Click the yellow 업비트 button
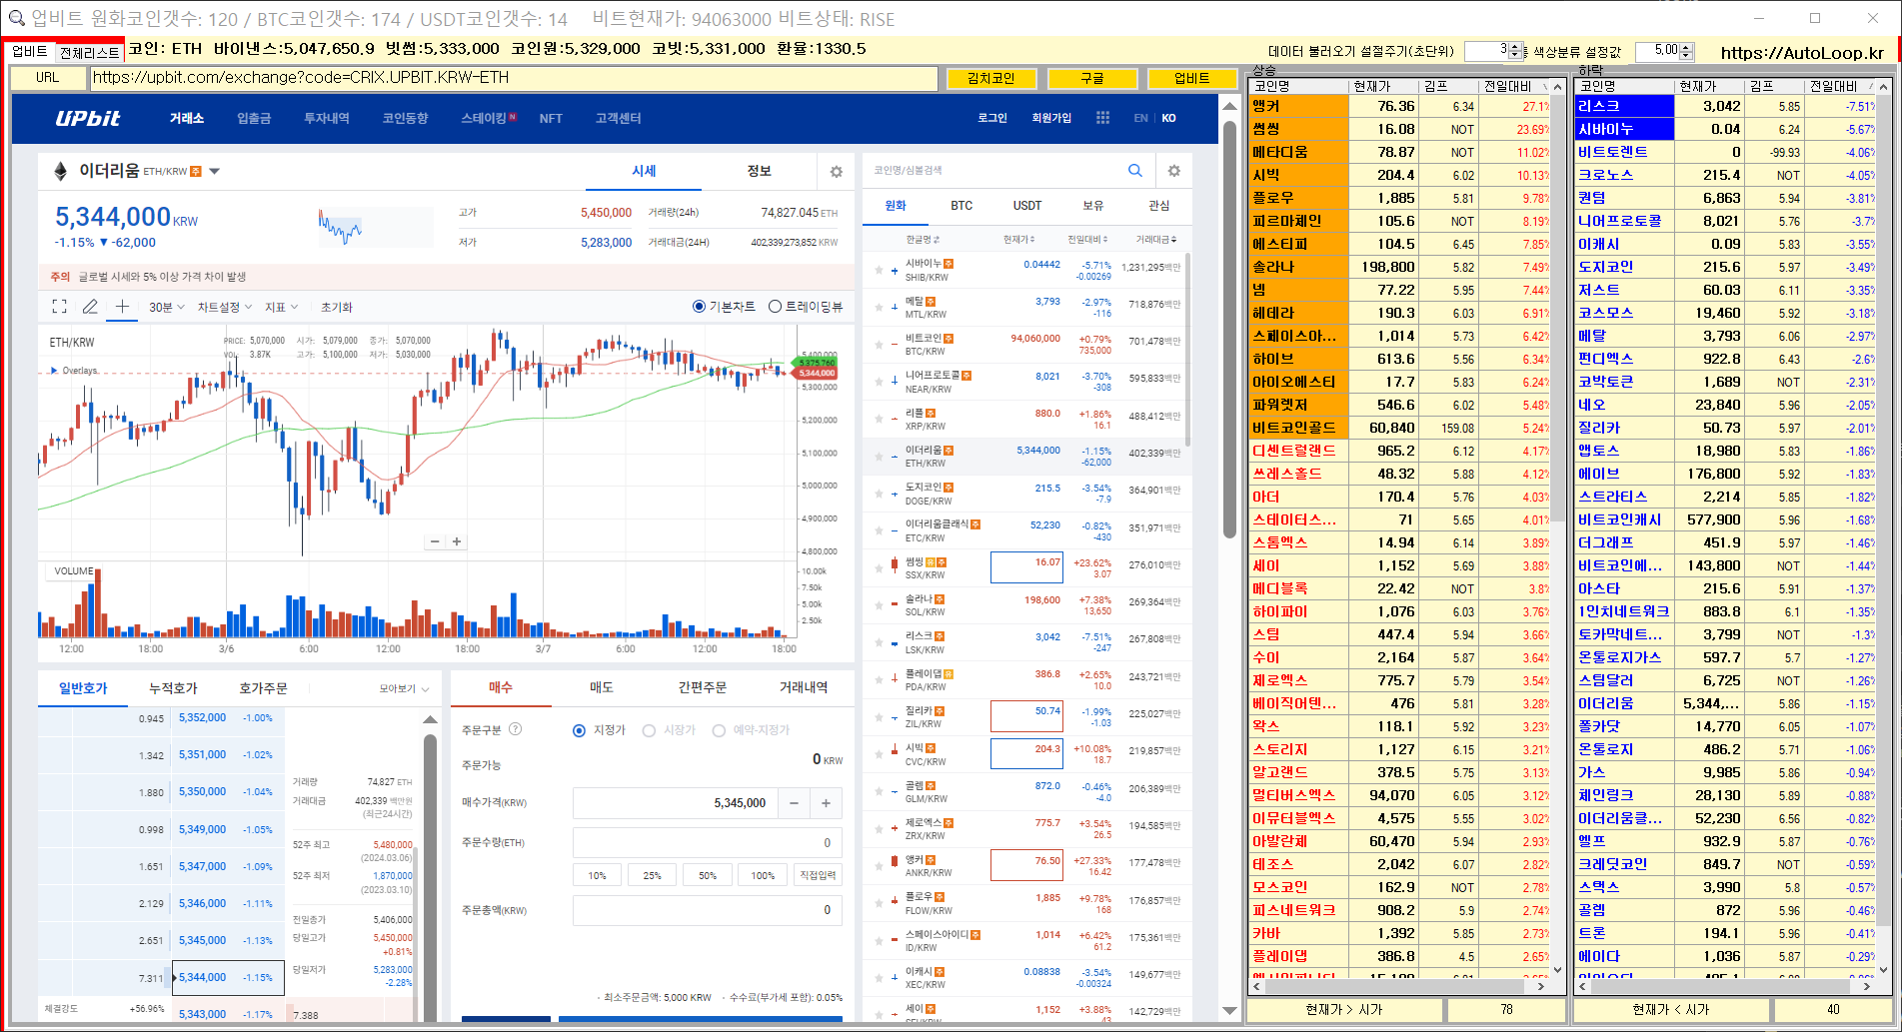 1191,78
